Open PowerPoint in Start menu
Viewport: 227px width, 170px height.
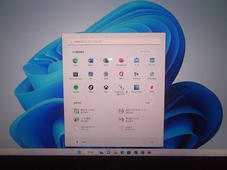[121, 61]
